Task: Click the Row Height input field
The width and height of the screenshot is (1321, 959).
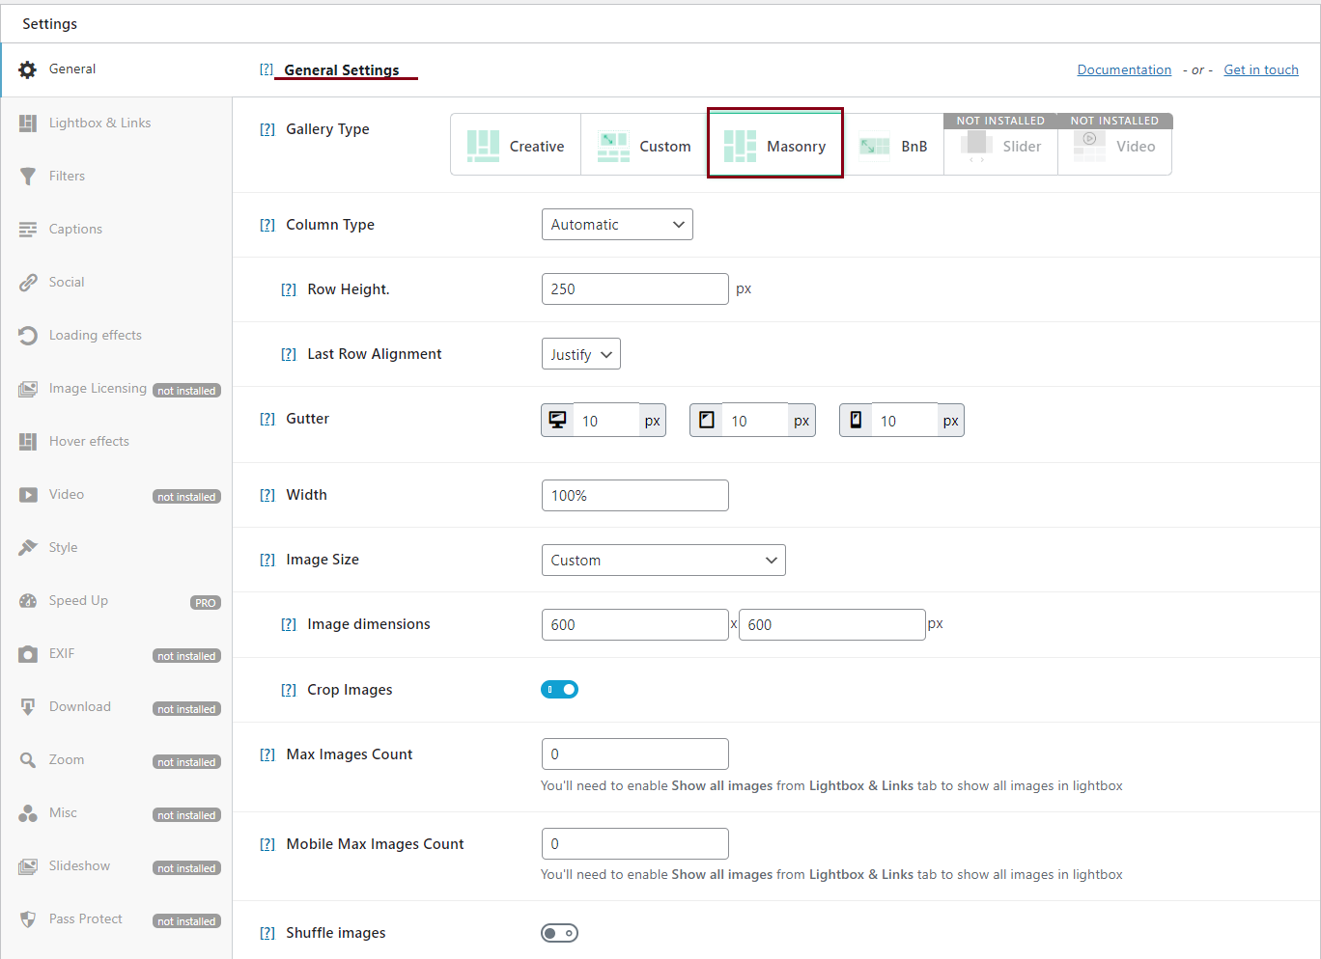Action: 634,289
